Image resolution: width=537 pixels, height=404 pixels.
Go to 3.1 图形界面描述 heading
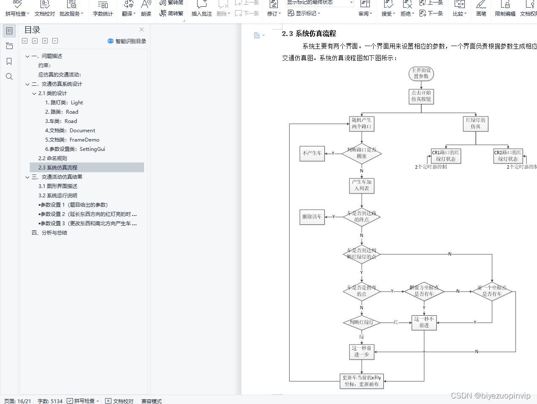(58, 186)
